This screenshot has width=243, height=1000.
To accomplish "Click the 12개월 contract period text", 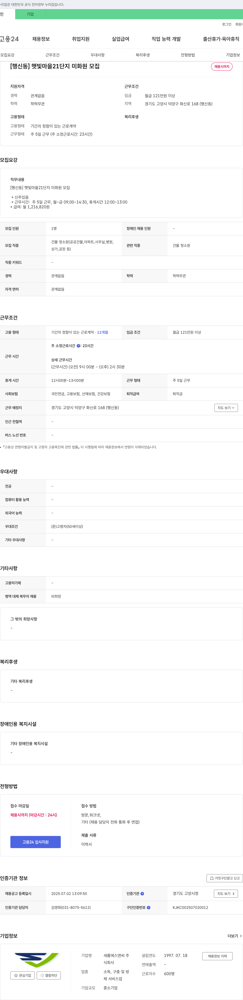I will 103,332.
